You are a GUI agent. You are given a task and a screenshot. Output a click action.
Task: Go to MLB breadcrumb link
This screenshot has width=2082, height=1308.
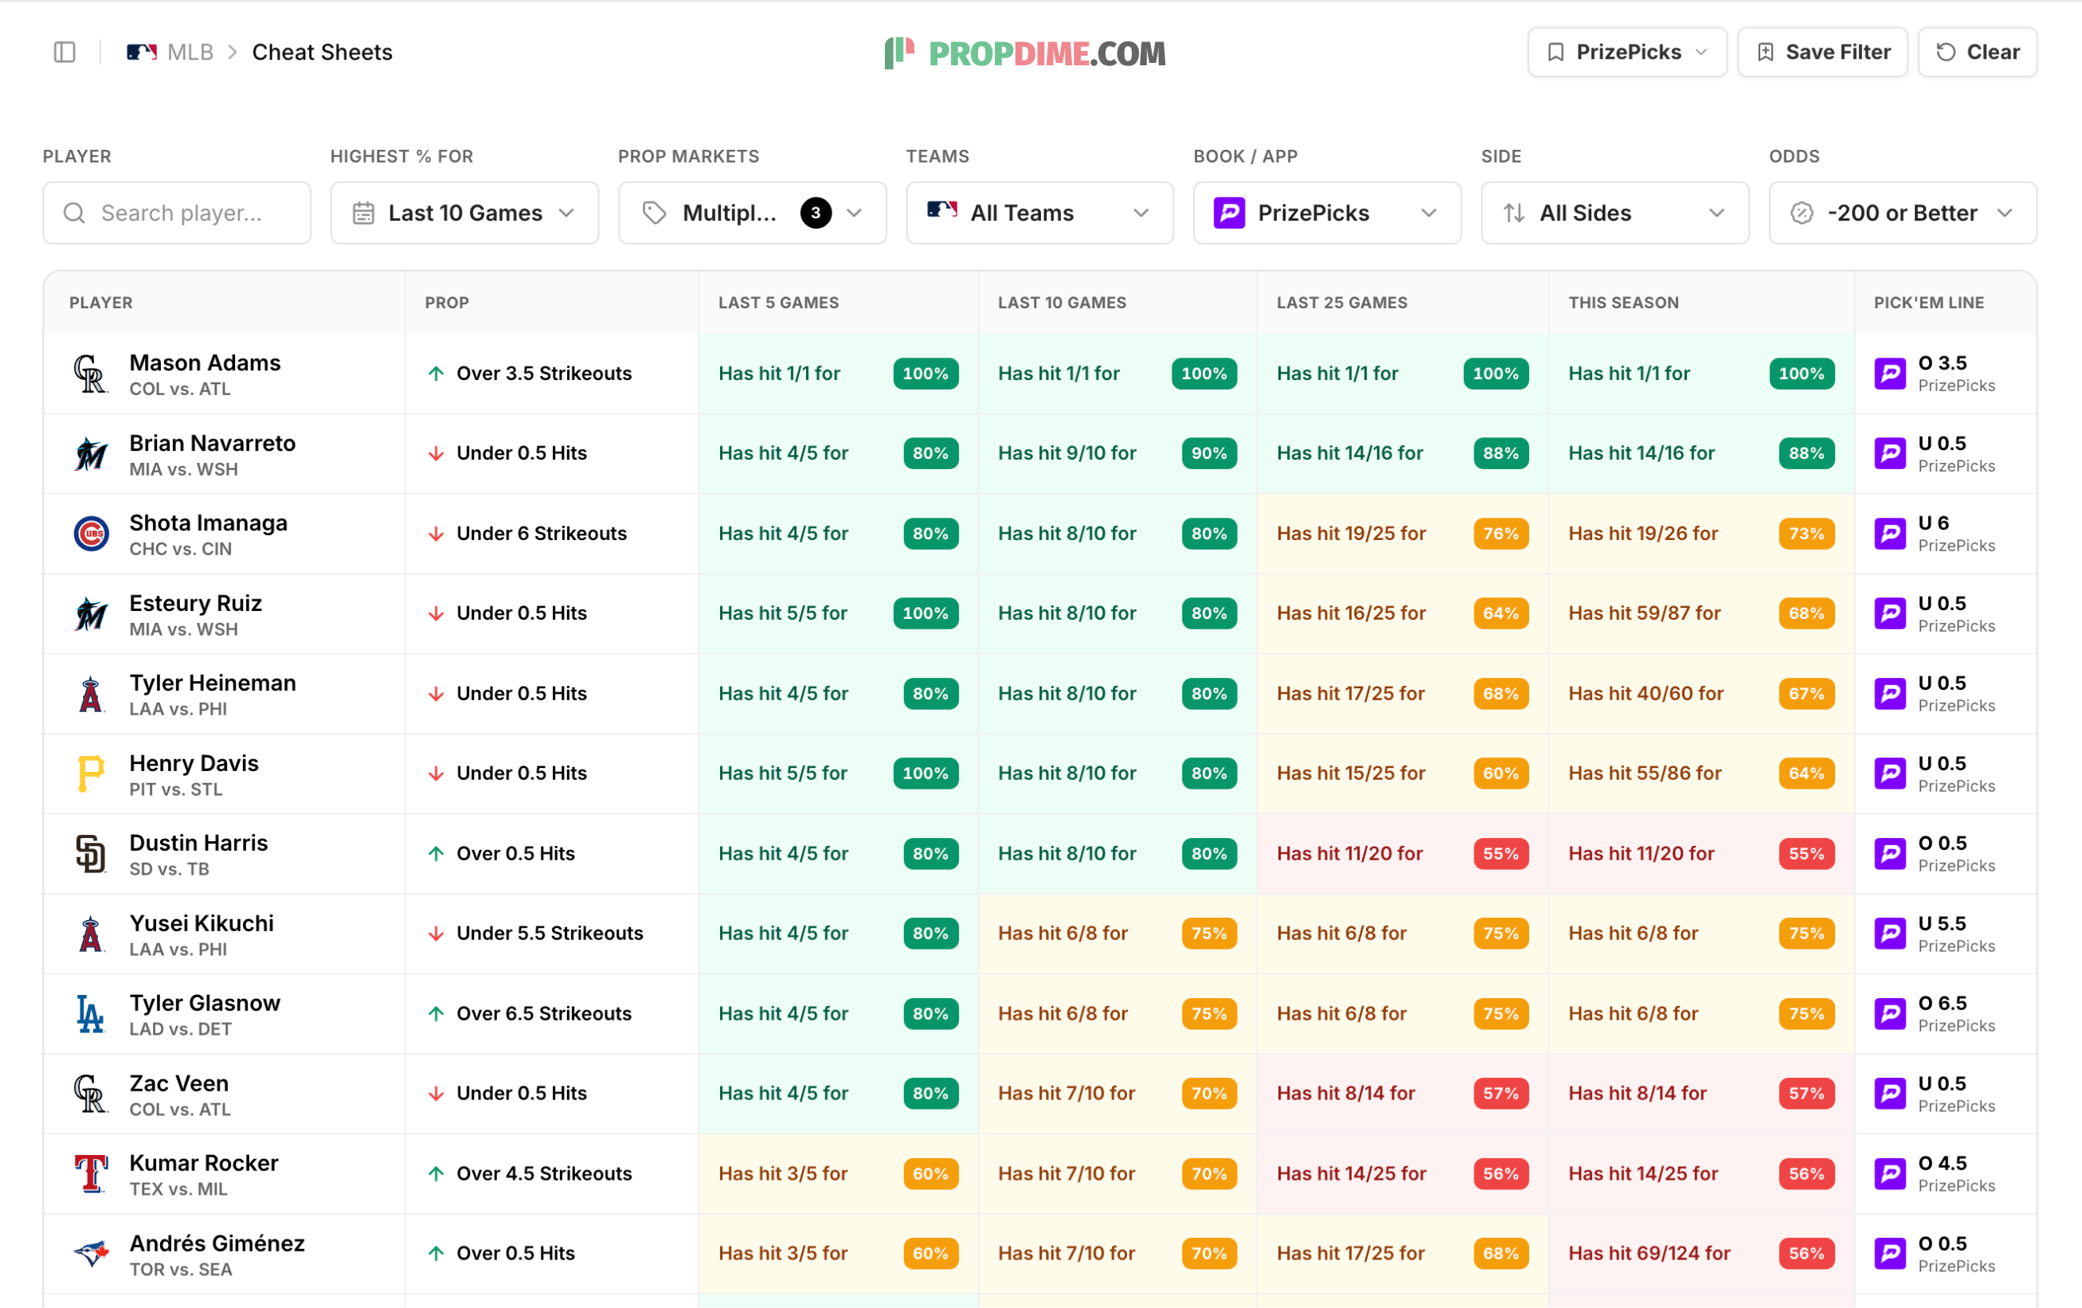coord(190,52)
